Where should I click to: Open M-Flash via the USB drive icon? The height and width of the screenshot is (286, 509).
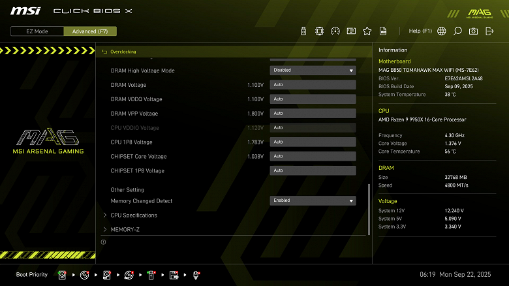[303, 31]
